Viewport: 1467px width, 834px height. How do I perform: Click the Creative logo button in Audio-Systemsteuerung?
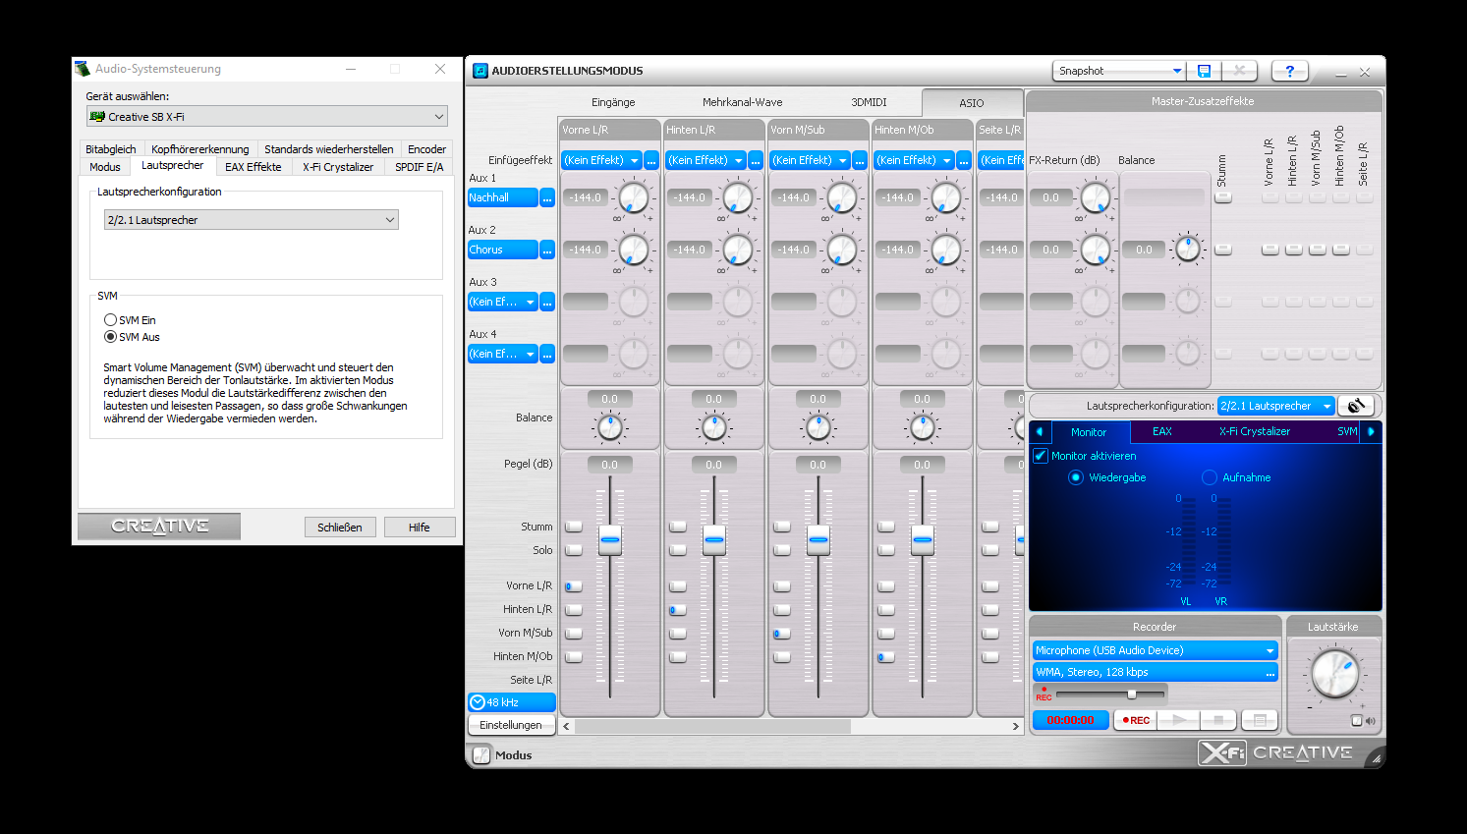coord(159,527)
